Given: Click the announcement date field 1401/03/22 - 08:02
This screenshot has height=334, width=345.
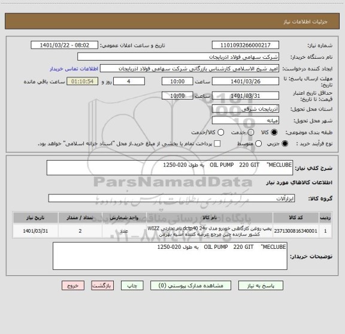Looking at the screenshot, I should [x=65, y=45].
